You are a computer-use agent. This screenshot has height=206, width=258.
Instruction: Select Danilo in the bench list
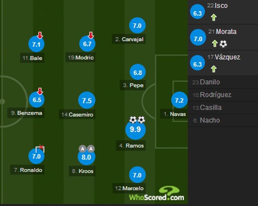(x=209, y=82)
